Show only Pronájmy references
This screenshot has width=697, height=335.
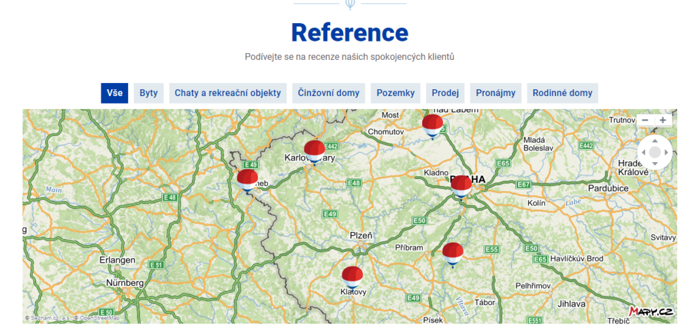click(496, 93)
